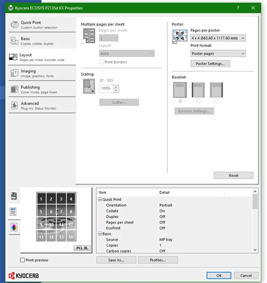Screen dimensions: 267x283
Task: Click the right-edge binding booklet icon
Action: coord(216,90)
